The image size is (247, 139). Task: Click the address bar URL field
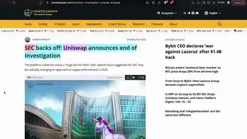click(86, 3)
